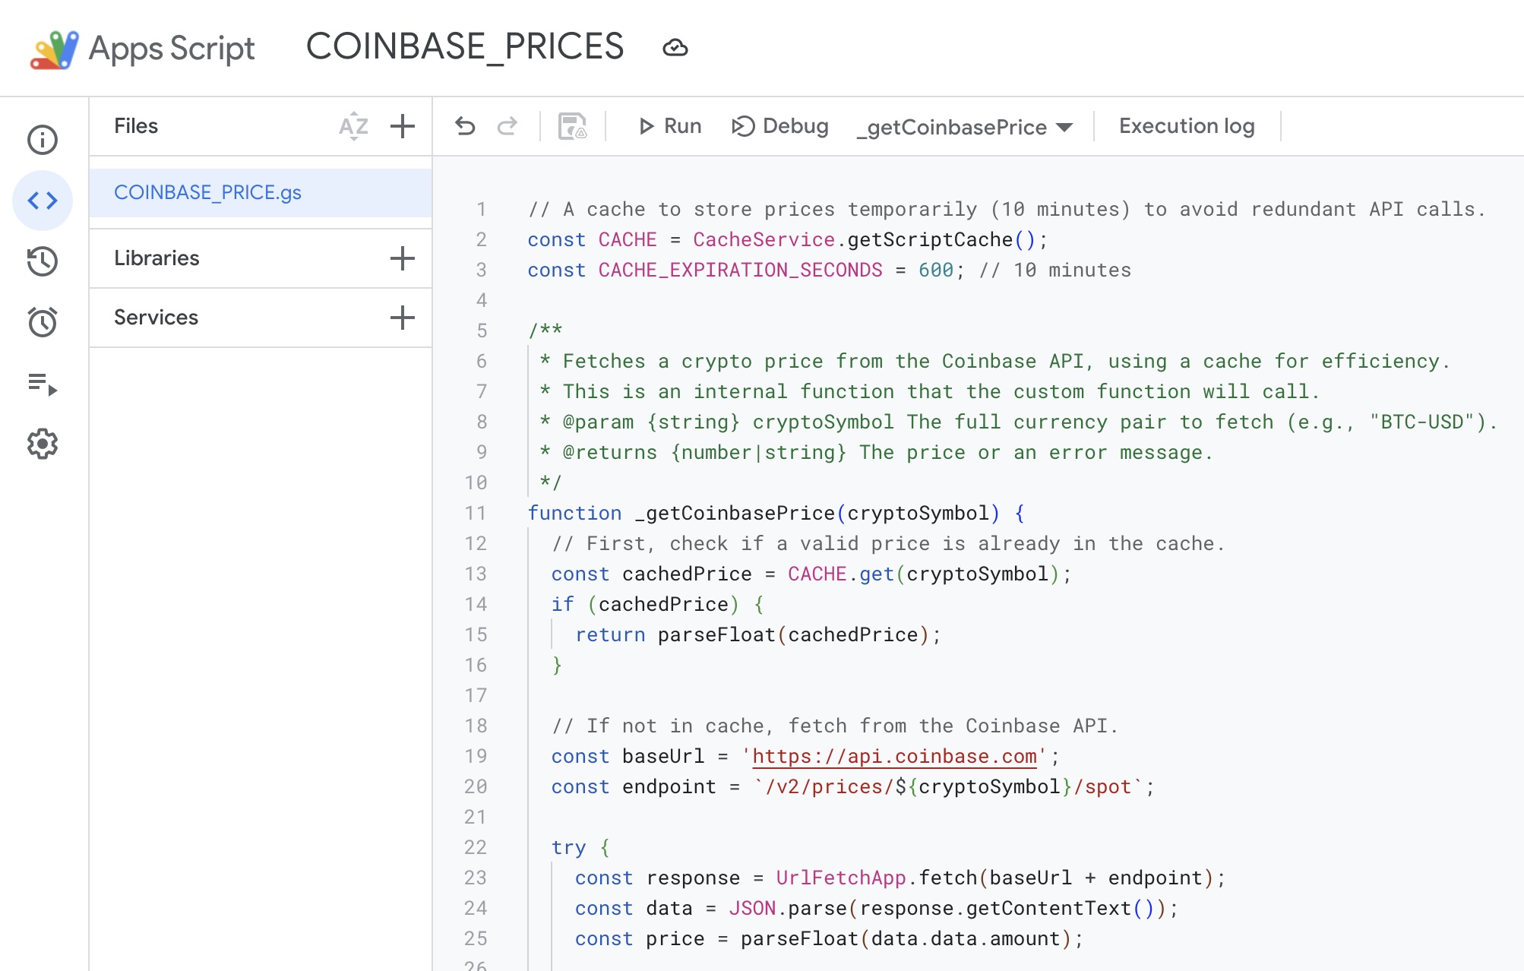Open the Triggers alarm clock icon
1524x971 pixels.
tap(43, 322)
